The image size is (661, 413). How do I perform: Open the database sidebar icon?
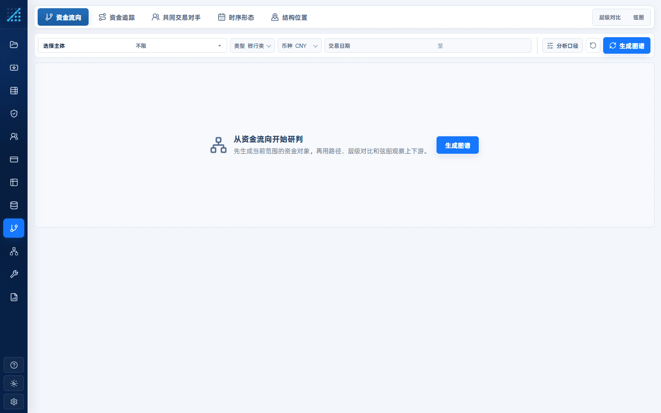tap(14, 205)
